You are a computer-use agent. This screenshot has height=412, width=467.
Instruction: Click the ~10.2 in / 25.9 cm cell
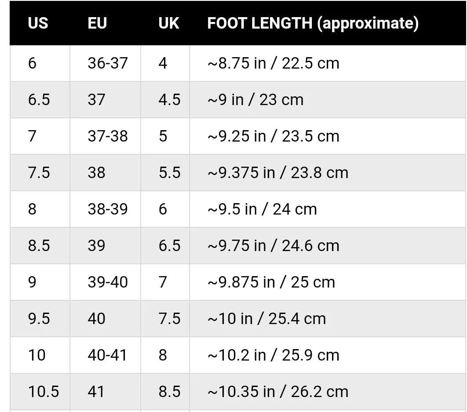click(x=328, y=355)
